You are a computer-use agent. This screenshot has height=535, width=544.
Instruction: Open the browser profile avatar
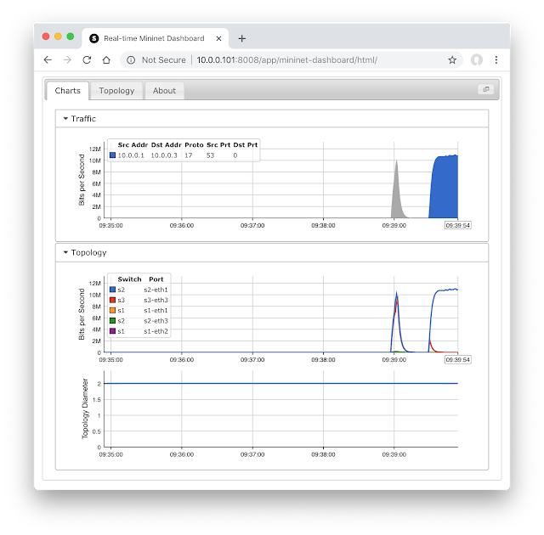pyautogui.click(x=477, y=60)
